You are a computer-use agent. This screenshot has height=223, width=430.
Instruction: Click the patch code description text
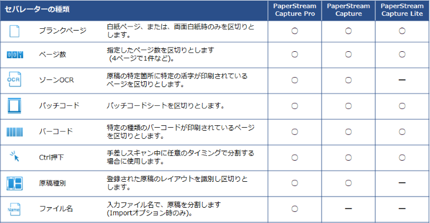[166, 106]
